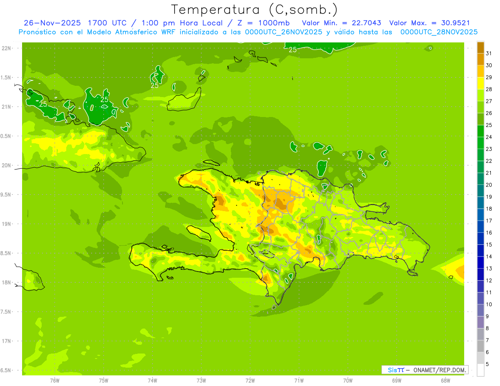The height and width of the screenshot is (386, 500).
Task: Pick the green swatch between 24 and 25
Action: click(x=480, y=131)
